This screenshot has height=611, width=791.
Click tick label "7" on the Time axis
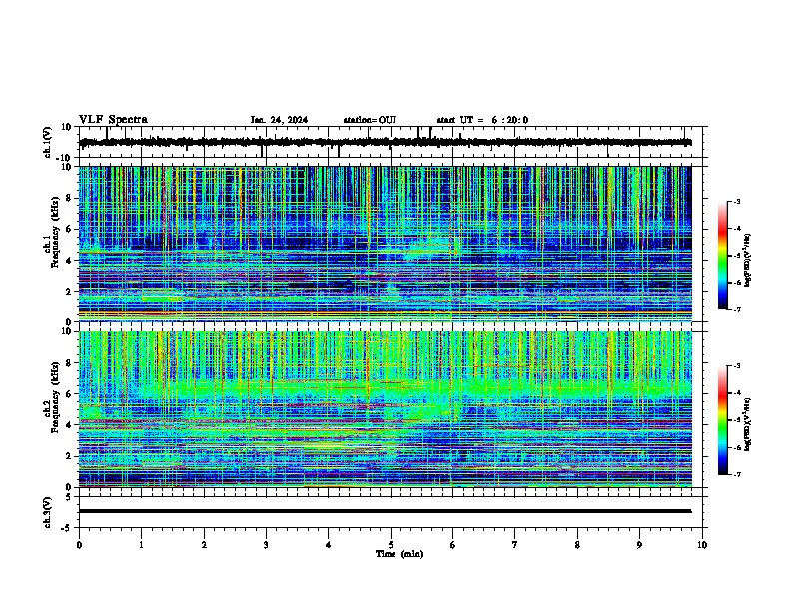[515, 545]
